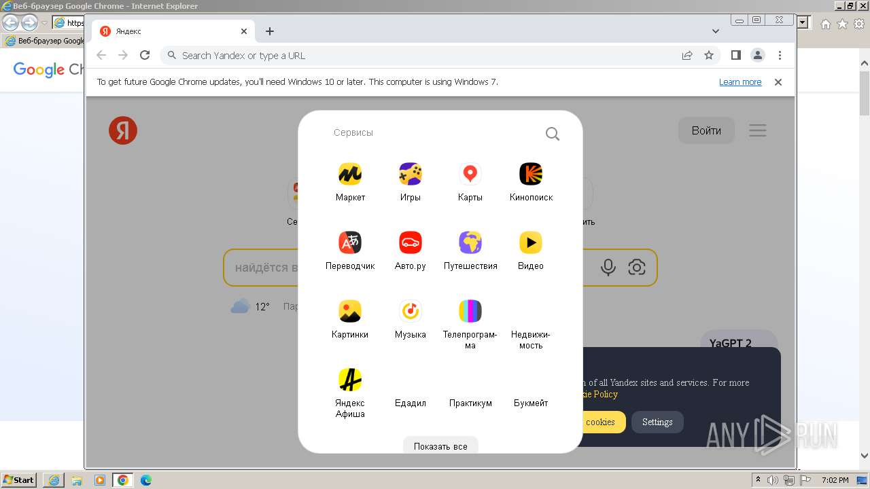This screenshot has height=489, width=870.
Task: Close the Яндекс tab
Action: [244, 31]
